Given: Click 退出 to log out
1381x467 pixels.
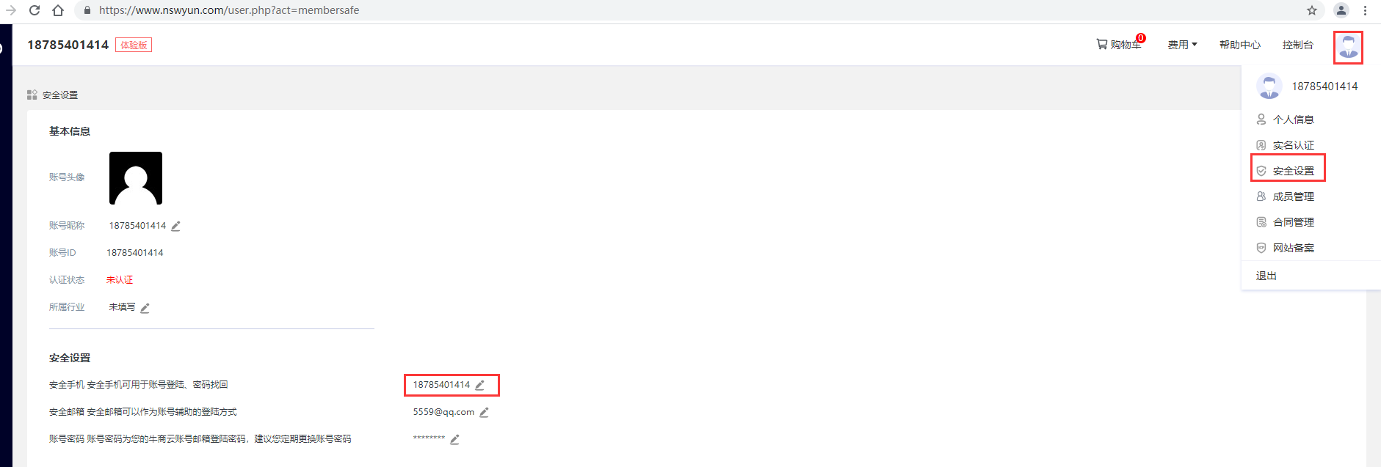Looking at the screenshot, I should point(1266,276).
